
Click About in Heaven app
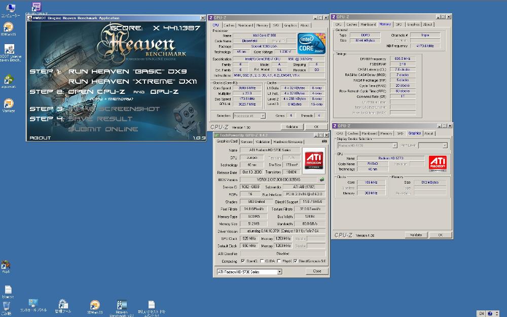pos(40,138)
